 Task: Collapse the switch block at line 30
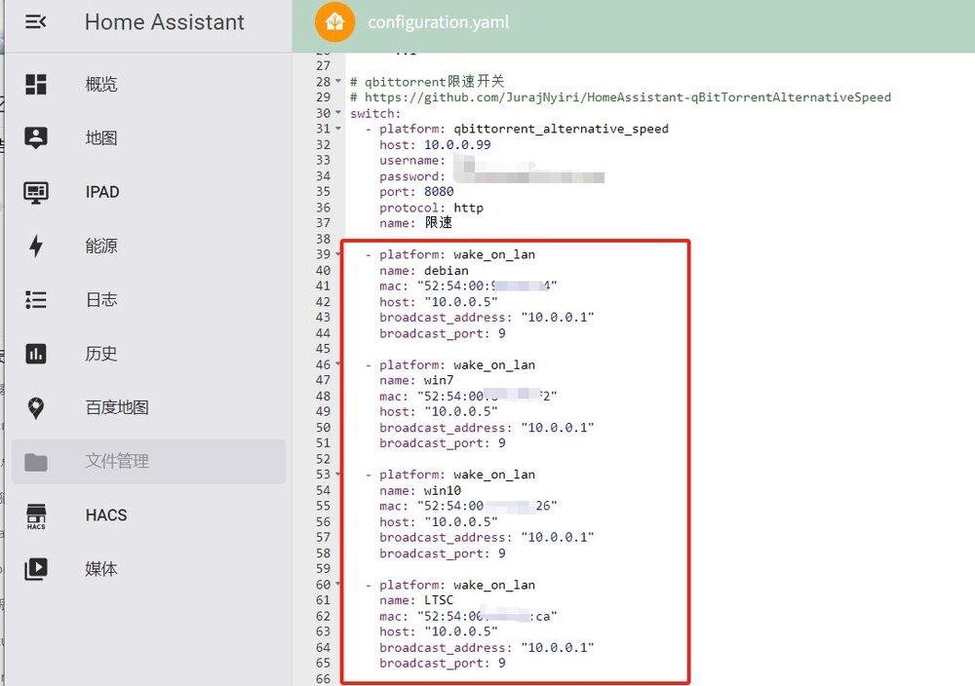coord(338,113)
